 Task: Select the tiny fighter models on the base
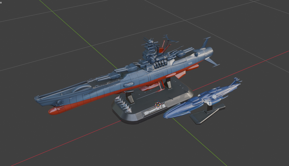[x=123, y=104]
